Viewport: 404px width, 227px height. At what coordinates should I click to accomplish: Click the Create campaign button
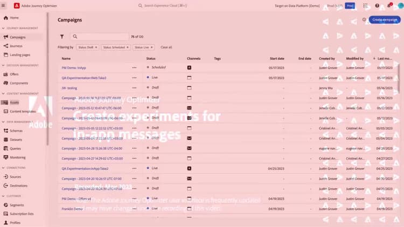[385, 19]
